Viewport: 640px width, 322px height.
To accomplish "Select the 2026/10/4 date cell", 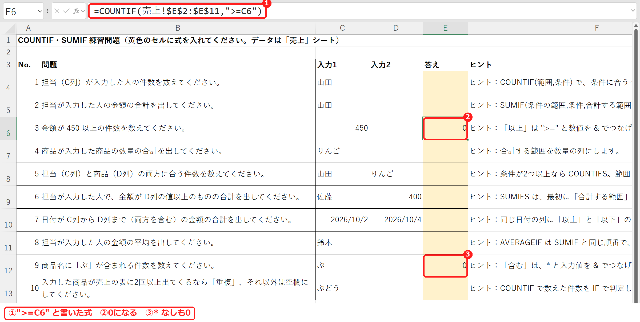I will (x=396, y=220).
